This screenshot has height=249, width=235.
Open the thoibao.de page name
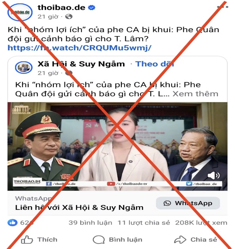pos(61,8)
